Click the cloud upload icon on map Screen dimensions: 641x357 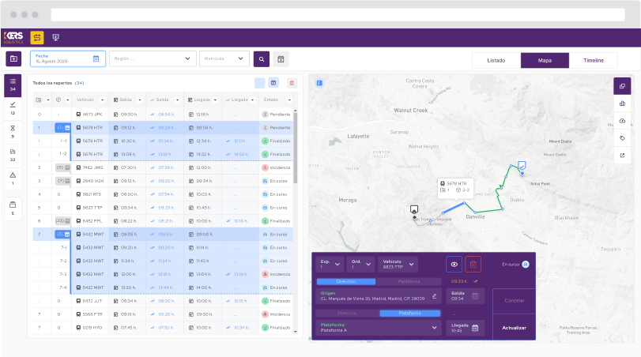(622, 121)
